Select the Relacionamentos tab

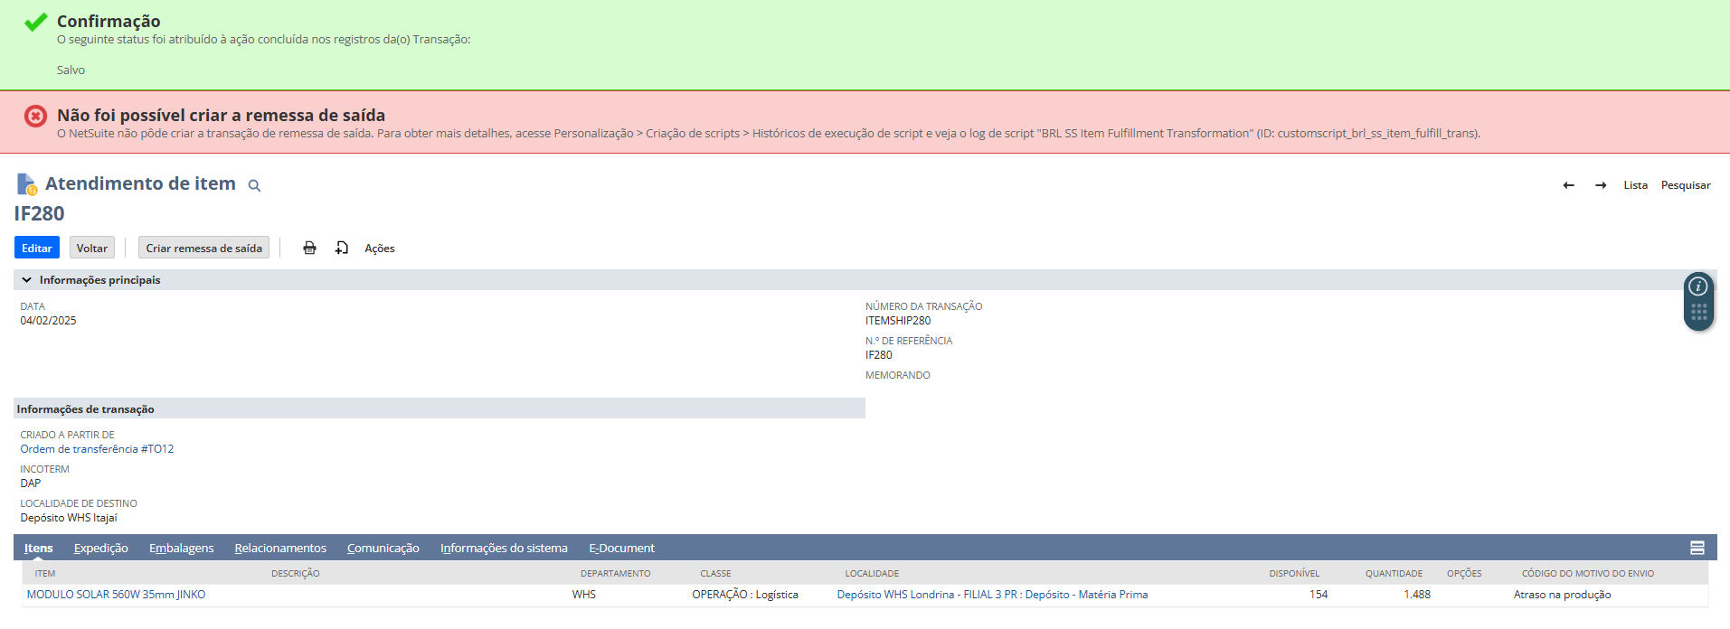pos(280,549)
